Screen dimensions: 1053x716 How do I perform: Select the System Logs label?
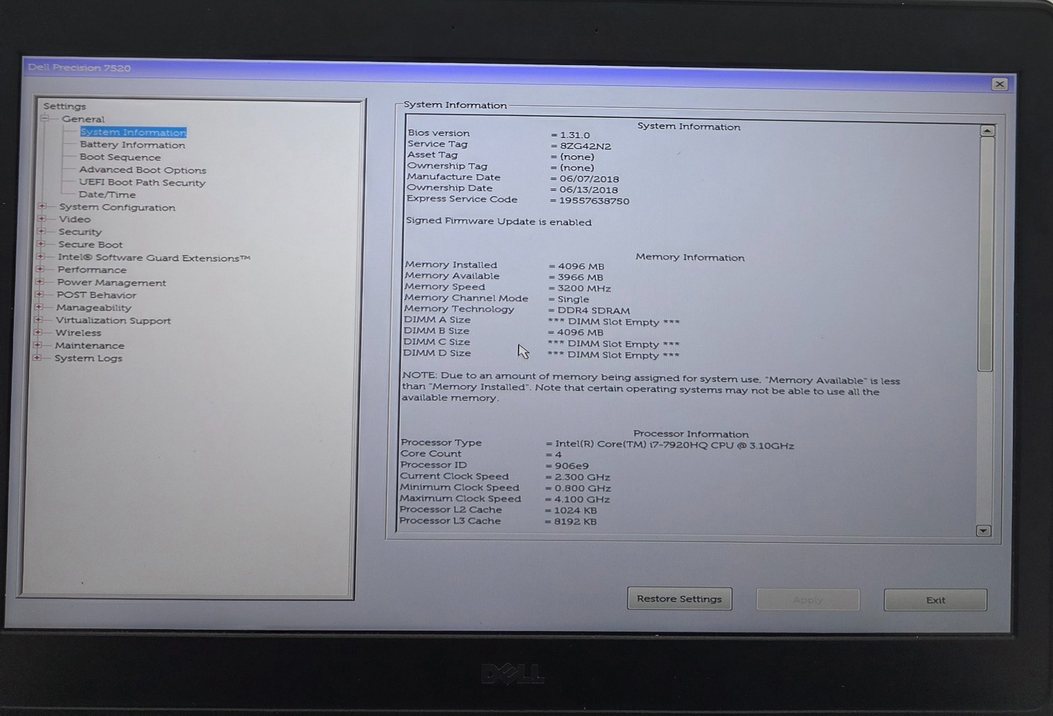click(88, 359)
